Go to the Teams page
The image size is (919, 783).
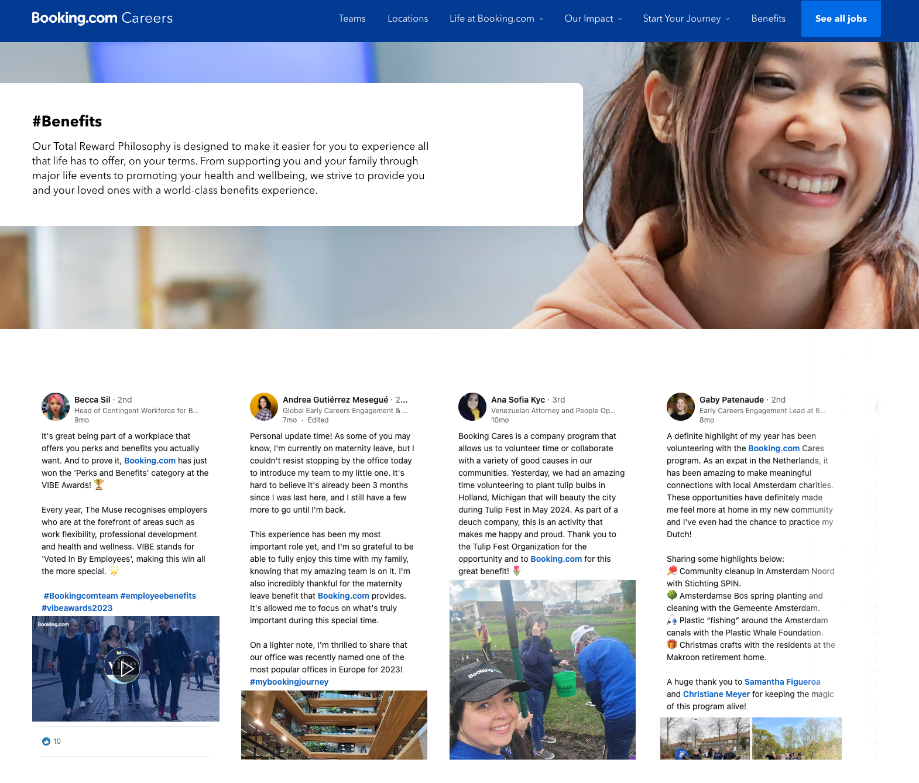[x=352, y=19]
